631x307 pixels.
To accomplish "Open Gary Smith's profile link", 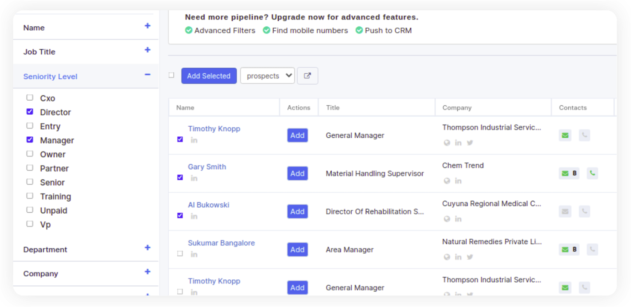I will coord(207,167).
